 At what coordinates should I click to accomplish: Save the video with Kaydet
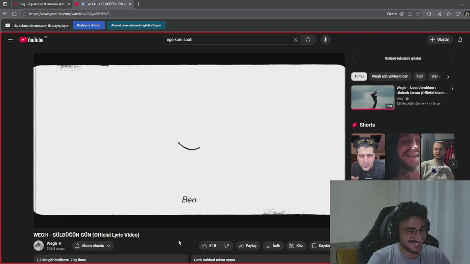click(x=320, y=246)
